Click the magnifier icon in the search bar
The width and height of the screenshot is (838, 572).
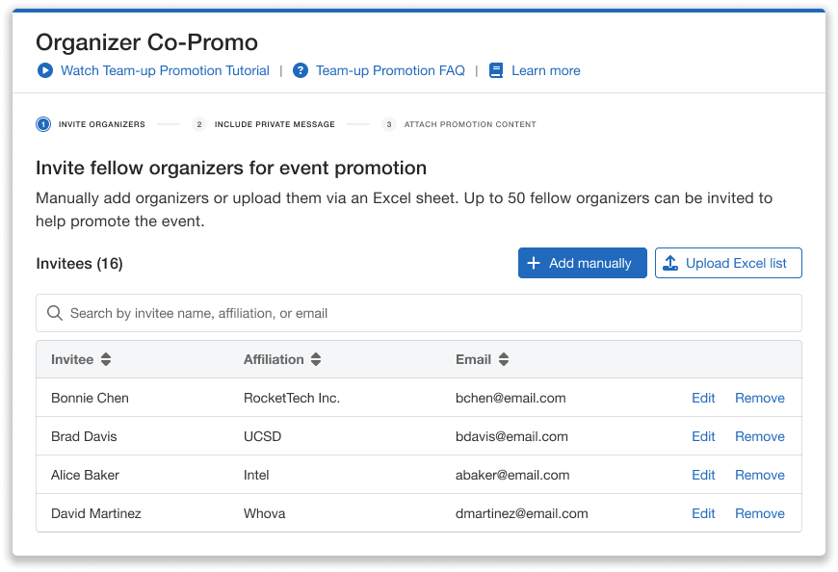point(55,313)
